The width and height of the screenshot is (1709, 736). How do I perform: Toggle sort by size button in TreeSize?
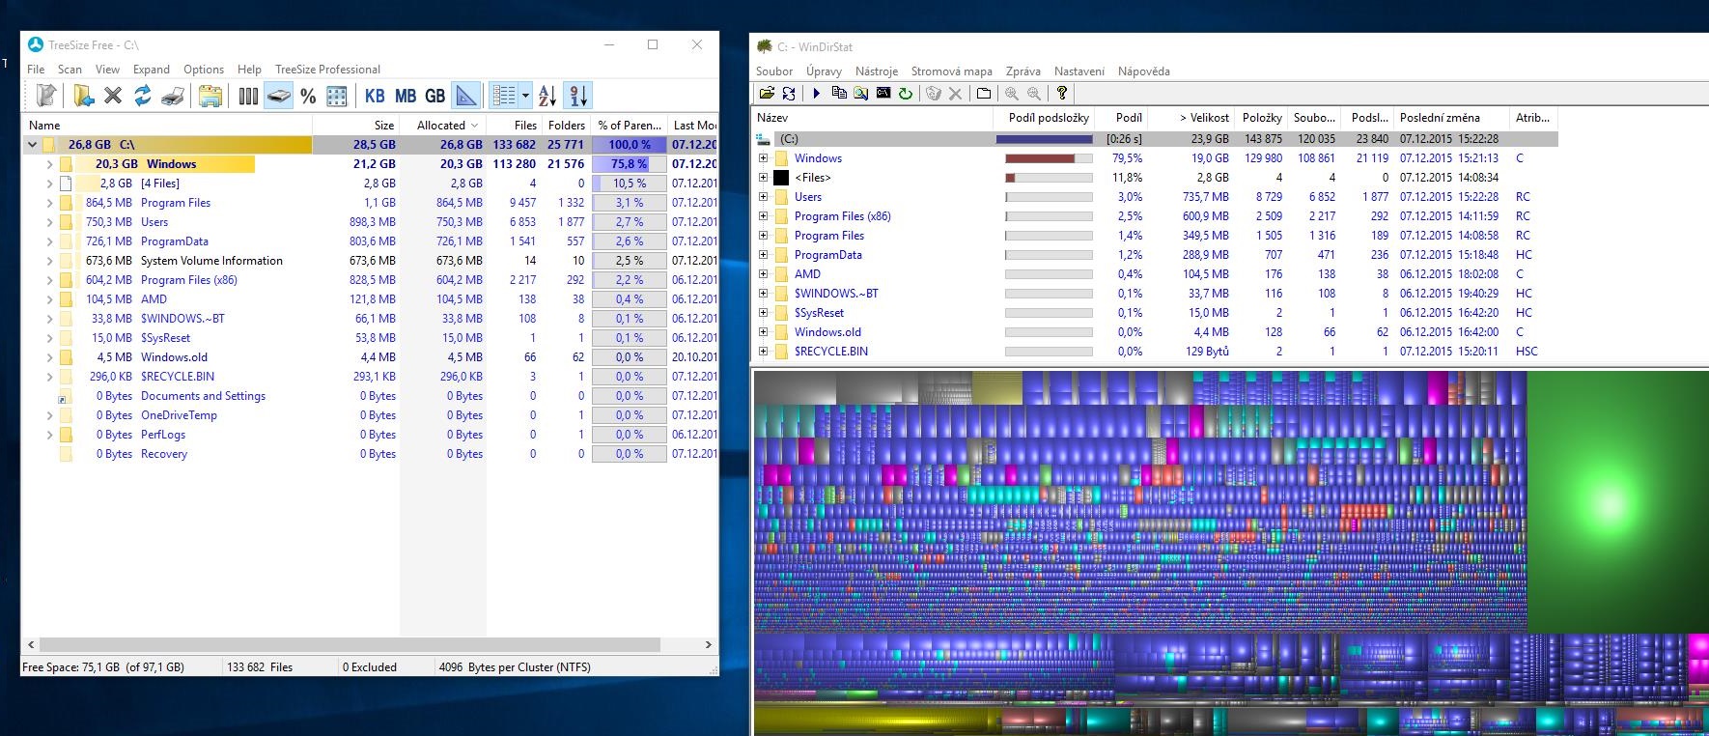click(x=577, y=96)
